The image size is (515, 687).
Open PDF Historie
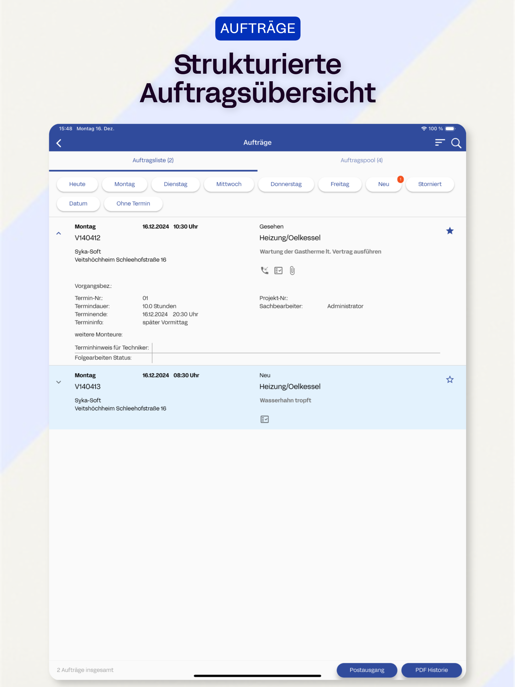click(432, 670)
